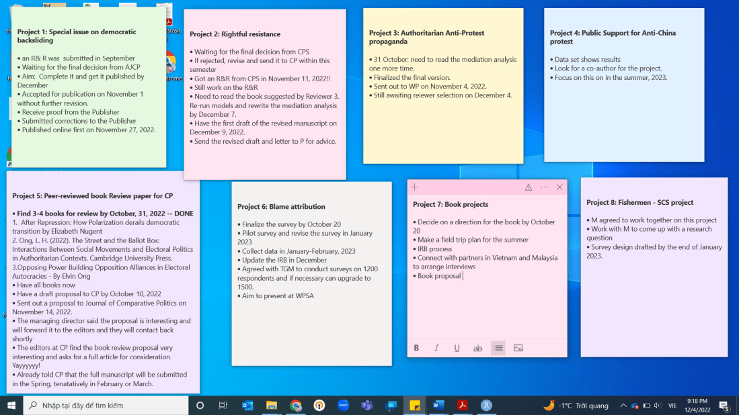This screenshot has width=739, height=415.
Task: Toggle bold formatting in the note
Action: coord(416,348)
